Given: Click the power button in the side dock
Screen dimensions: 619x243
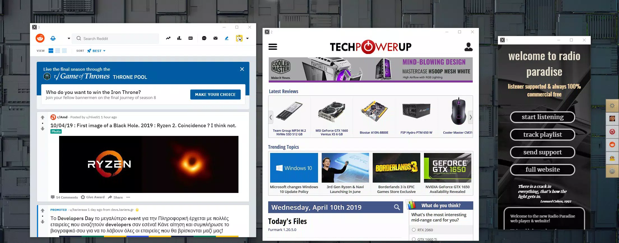Looking at the screenshot, I should 612,171.
